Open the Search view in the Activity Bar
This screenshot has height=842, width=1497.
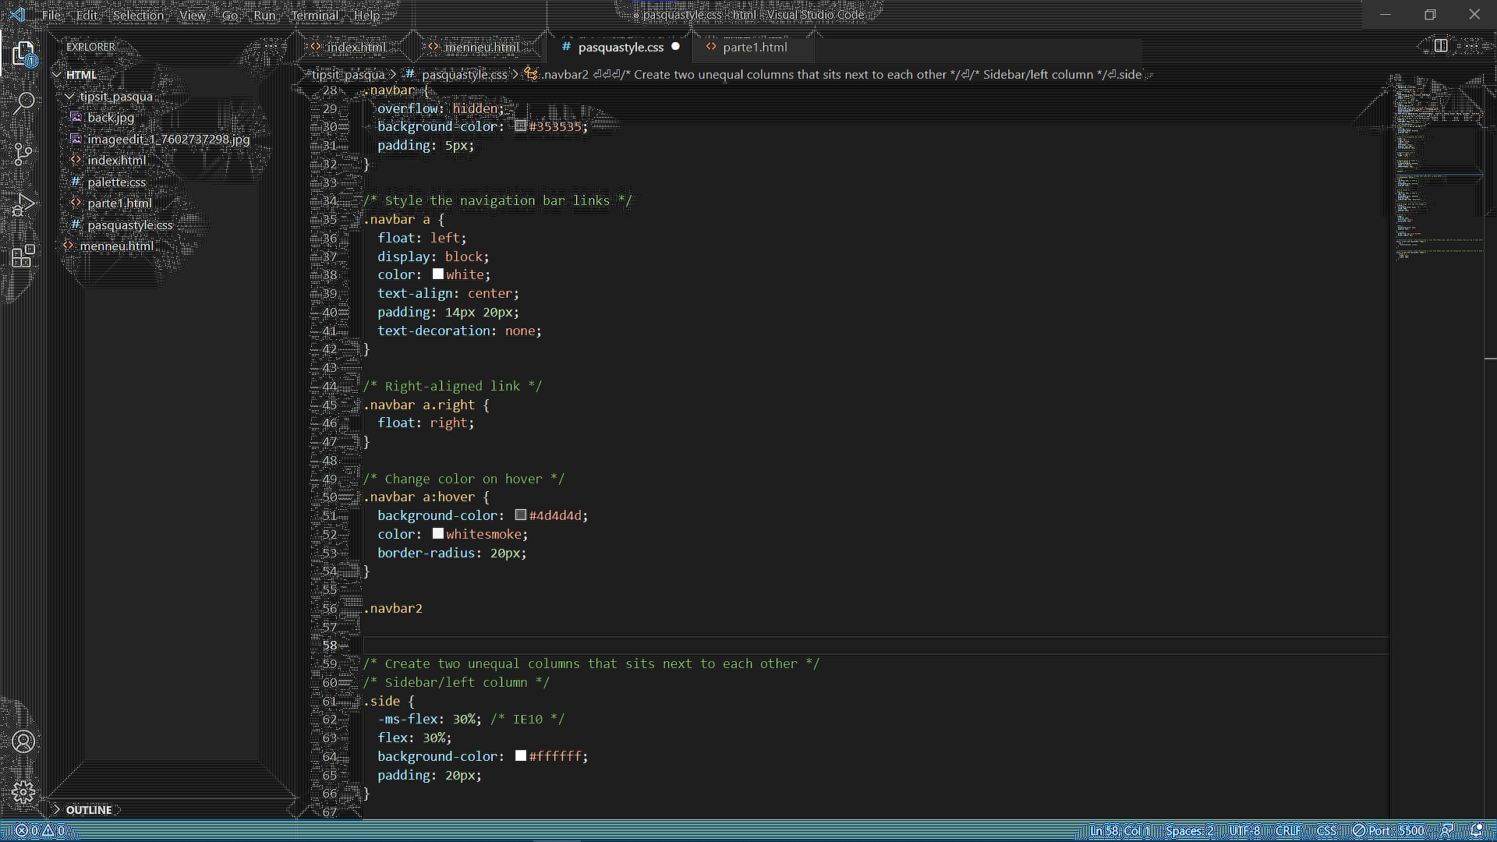point(23,102)
